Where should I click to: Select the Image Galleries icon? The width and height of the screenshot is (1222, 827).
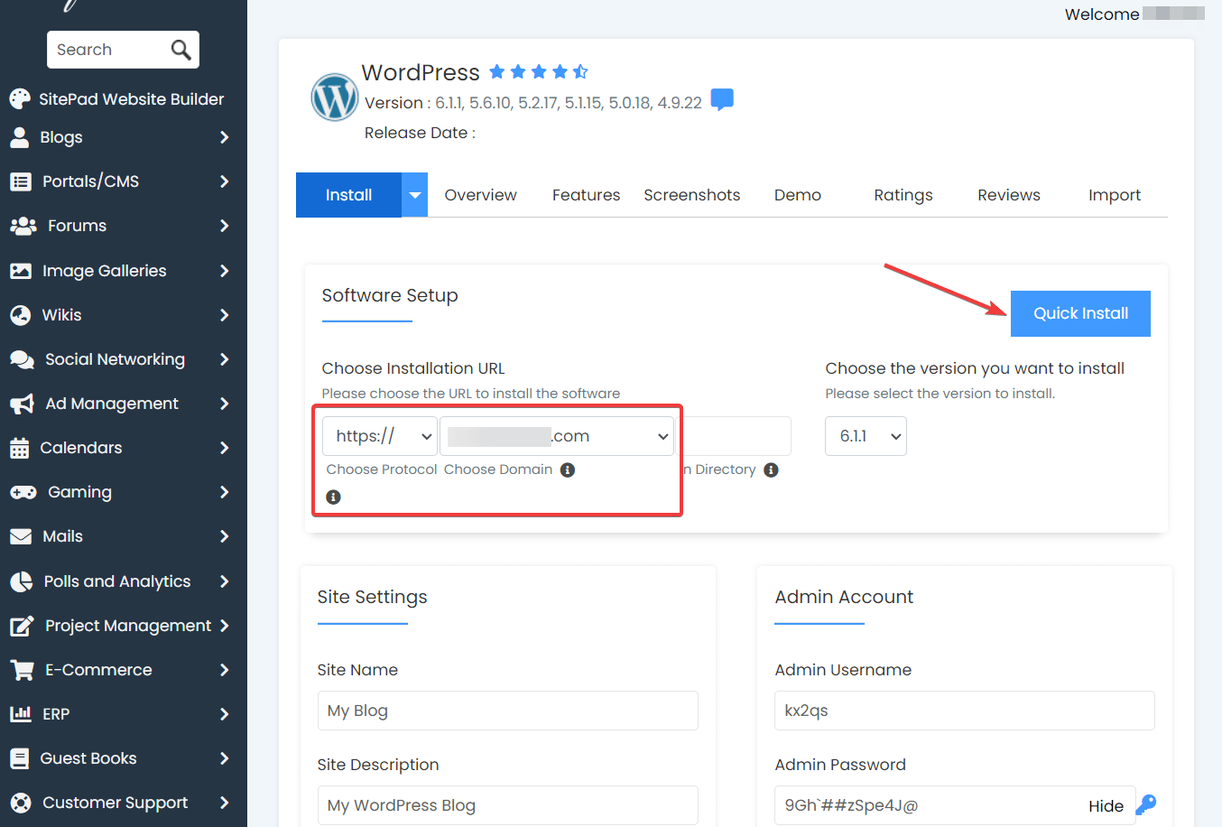pos(20,270)
